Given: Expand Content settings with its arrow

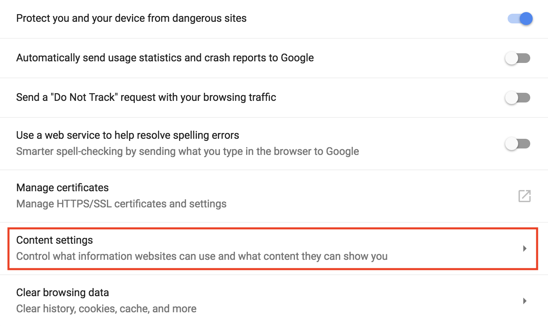Looking at the screenshot, I should [x=525, y=249].
